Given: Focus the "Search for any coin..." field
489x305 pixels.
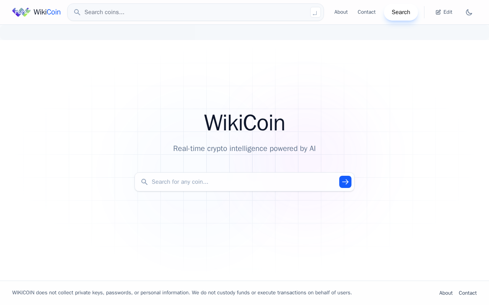Looking at the screenshot, I should pyautogui.click(x=244, y=182).
